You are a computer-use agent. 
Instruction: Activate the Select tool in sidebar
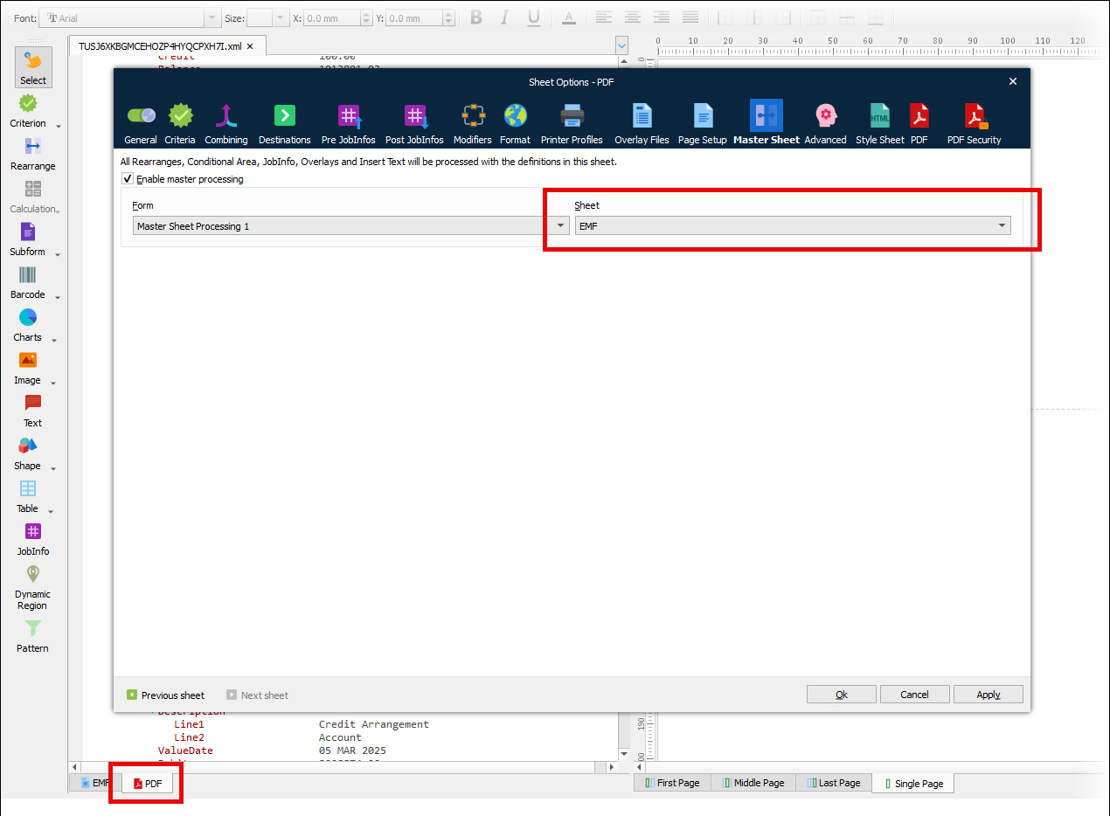pos(33,67)
